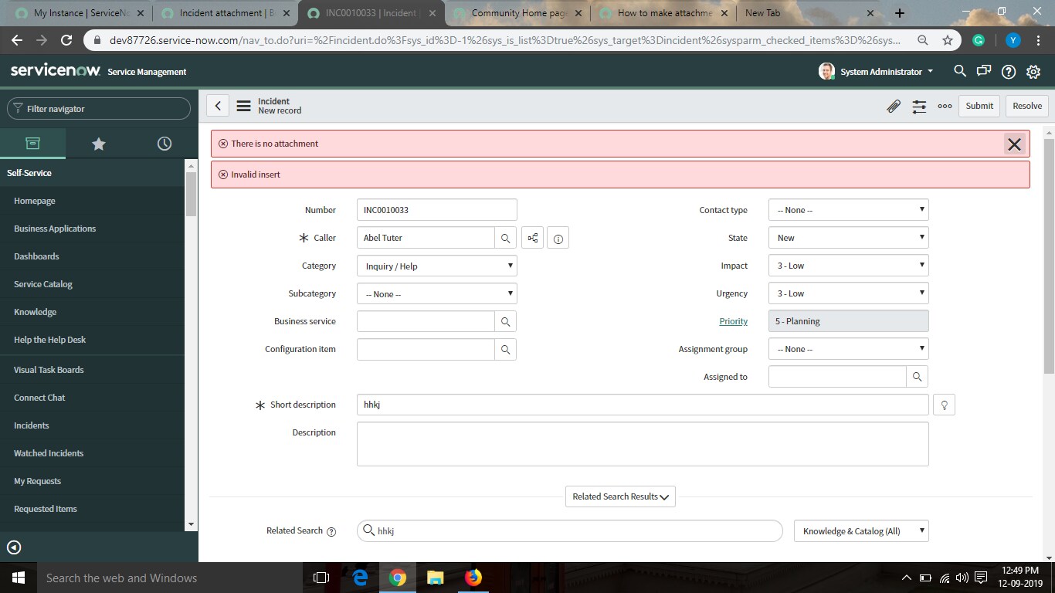
Task: Go back using the header arrow
Action: (x=218, y=106)
